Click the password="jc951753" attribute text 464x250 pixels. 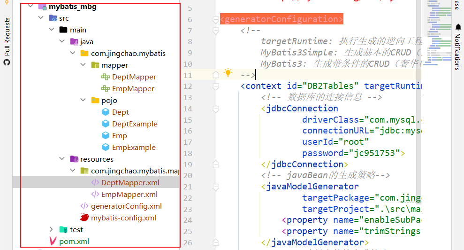pyautogui.click(x=351, y=153)
